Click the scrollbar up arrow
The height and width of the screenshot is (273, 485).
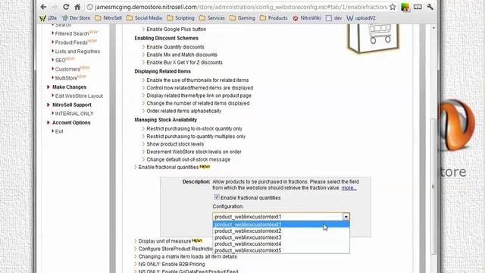(433, 27)
